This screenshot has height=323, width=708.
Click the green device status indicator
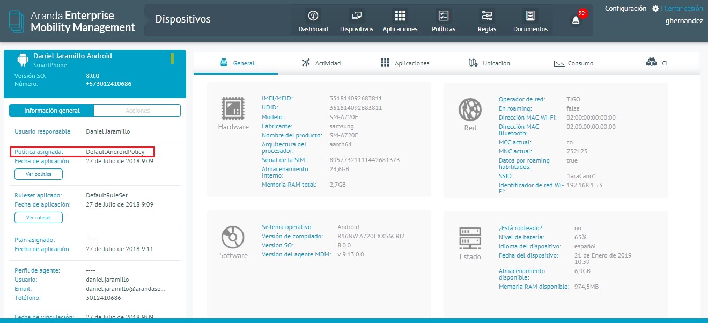click(172, 58)
